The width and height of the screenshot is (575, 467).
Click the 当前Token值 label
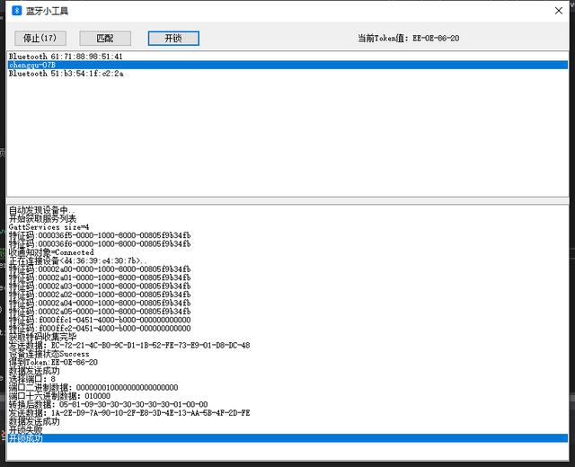[x=408, y=38]
